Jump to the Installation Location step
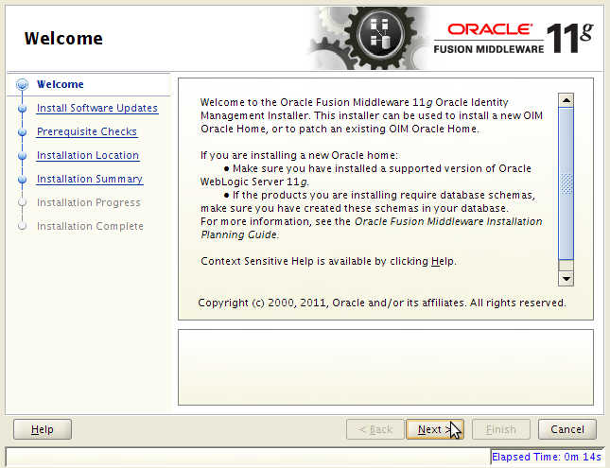This screenshot has height=468, width=610. [x=87, y=155]
